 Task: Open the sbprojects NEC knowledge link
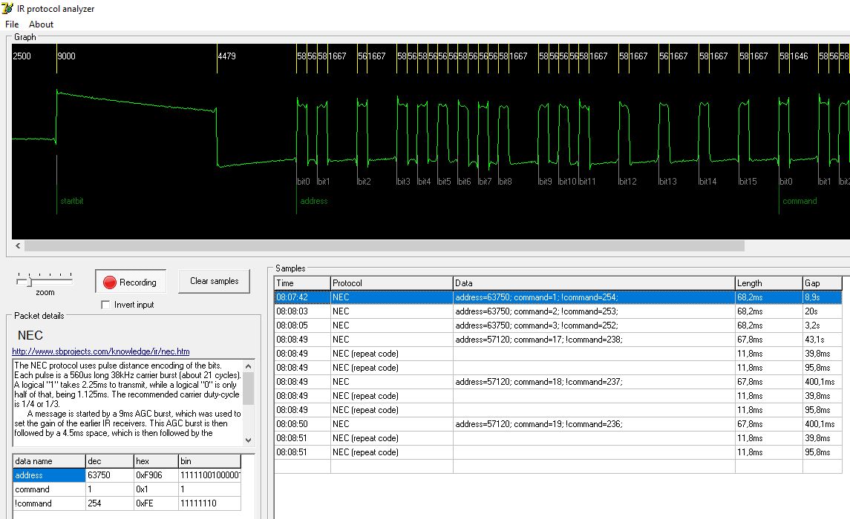101,351
